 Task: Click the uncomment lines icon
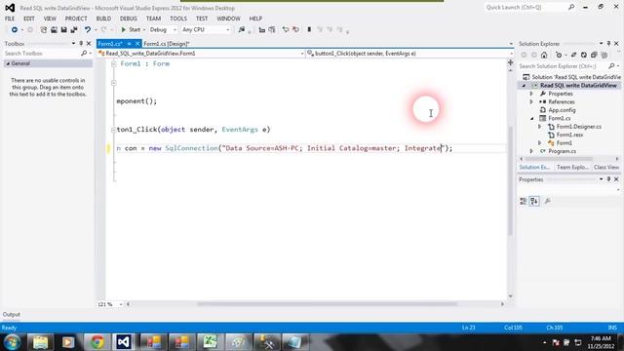[295, 30]
